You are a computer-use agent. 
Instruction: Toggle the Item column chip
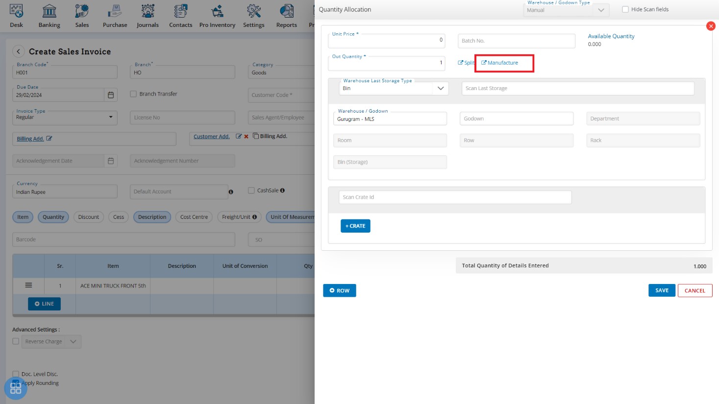pos(23,217)
